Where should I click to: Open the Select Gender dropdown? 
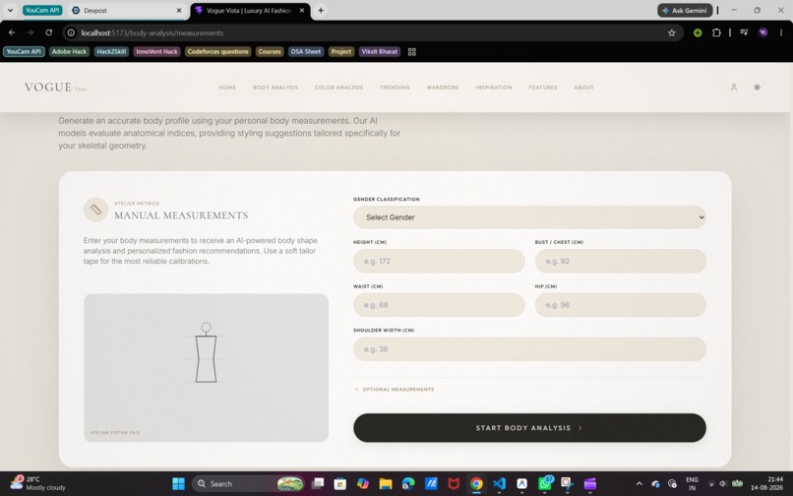529,217
